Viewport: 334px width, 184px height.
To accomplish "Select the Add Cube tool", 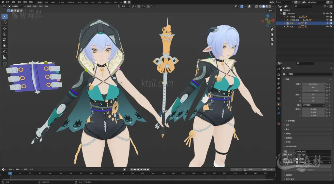I will (x=5, y=63).
